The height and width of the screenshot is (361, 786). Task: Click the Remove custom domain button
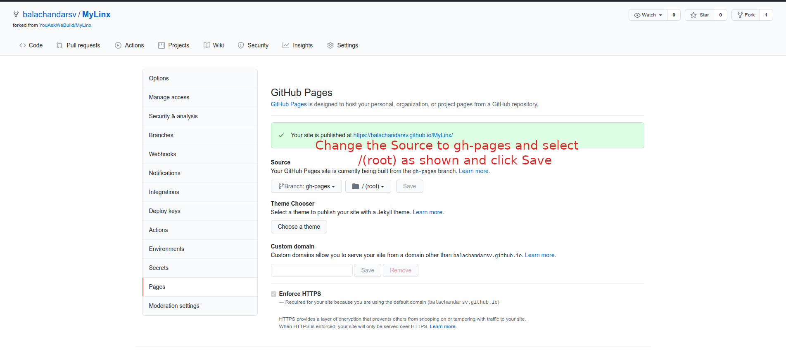click(401, 270)
